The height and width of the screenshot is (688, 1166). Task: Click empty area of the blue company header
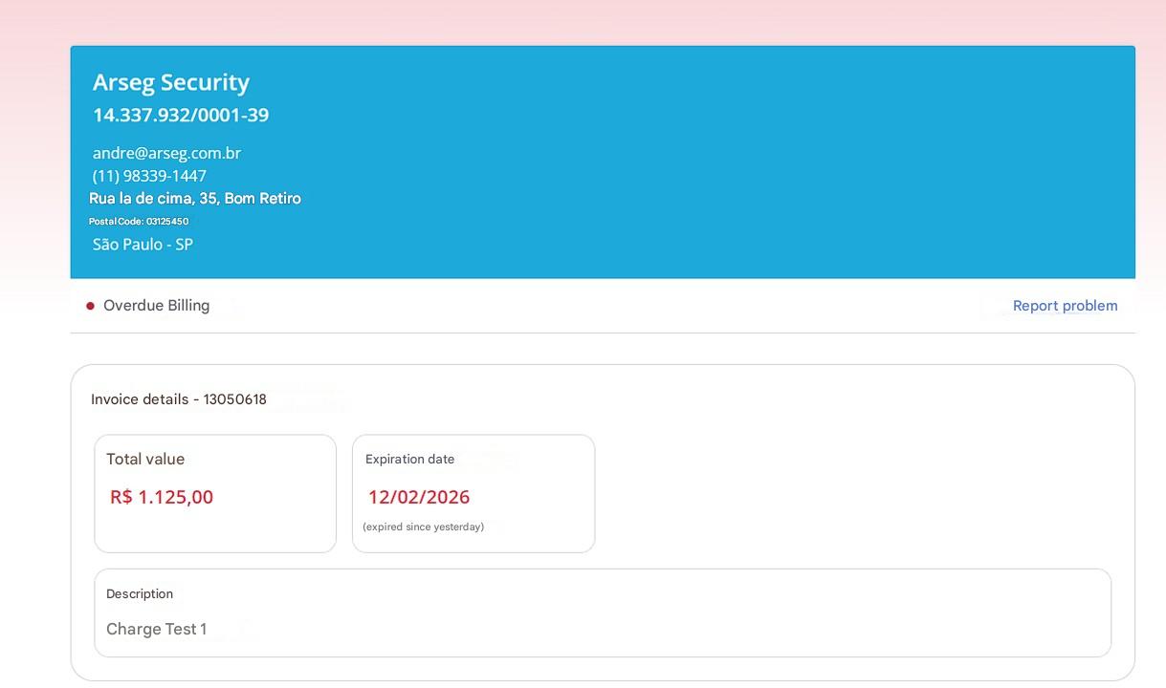[717, 162]
